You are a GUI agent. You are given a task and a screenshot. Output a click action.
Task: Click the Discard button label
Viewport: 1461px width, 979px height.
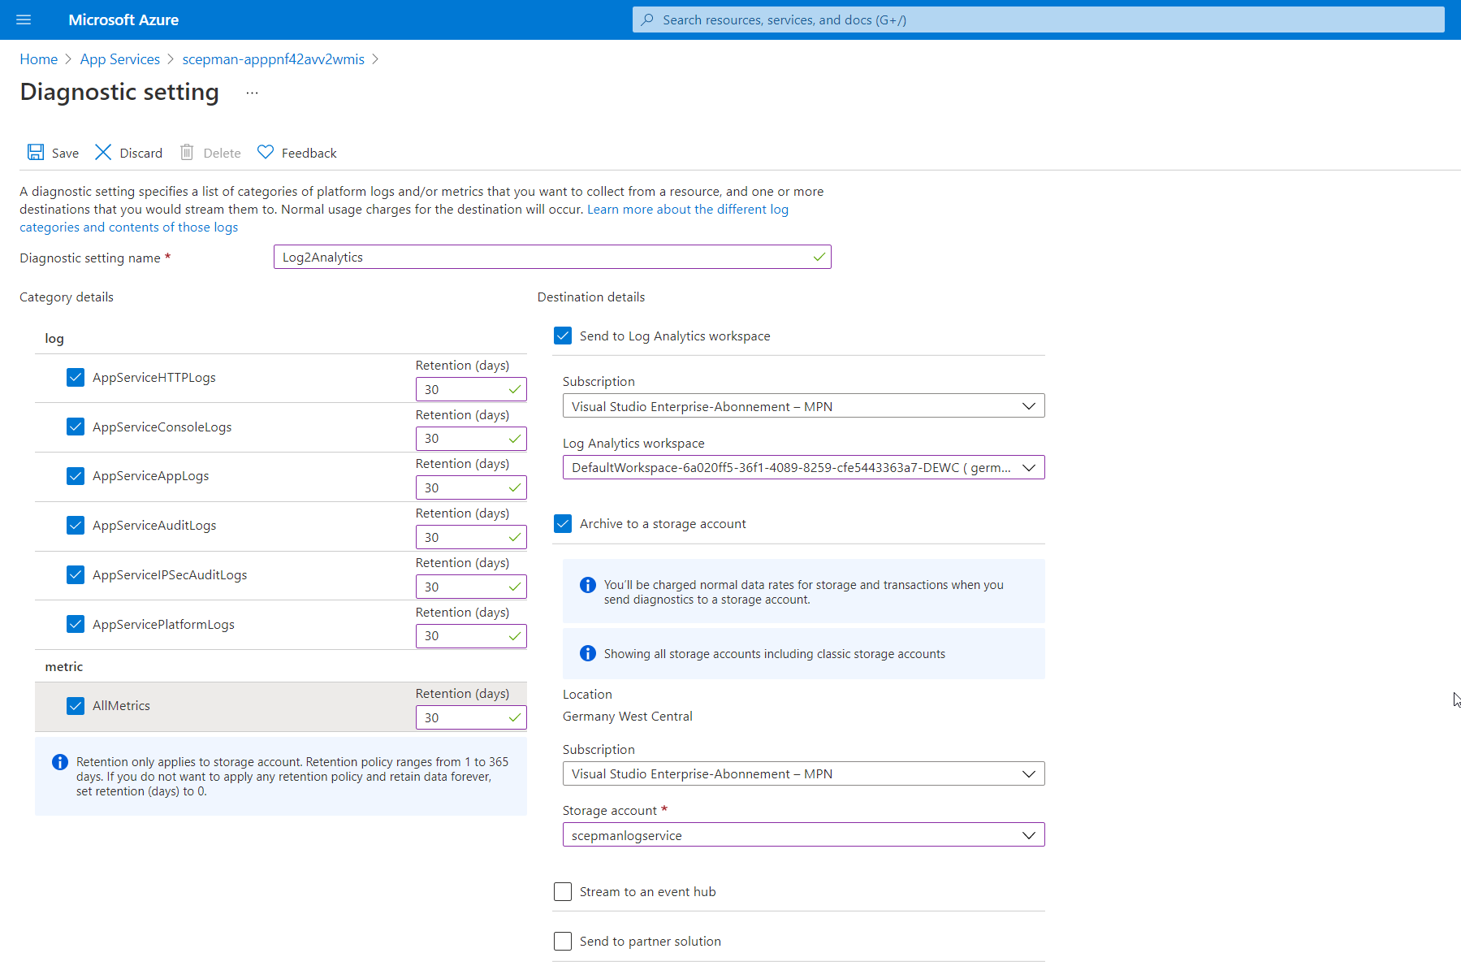point(141,153)
